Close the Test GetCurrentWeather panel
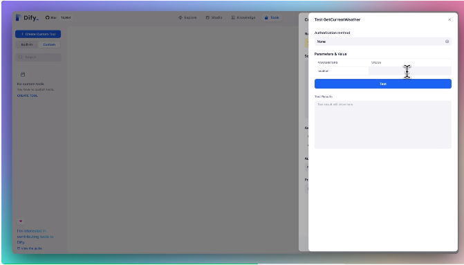This screenshot has width=464, height=265. [449, 19]
